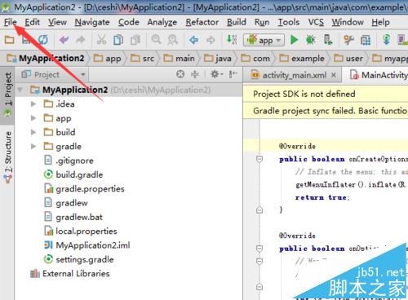This screenshot has width=408, height=300.
Task: Open the Run menu
Action: click(x=262, y=22)
